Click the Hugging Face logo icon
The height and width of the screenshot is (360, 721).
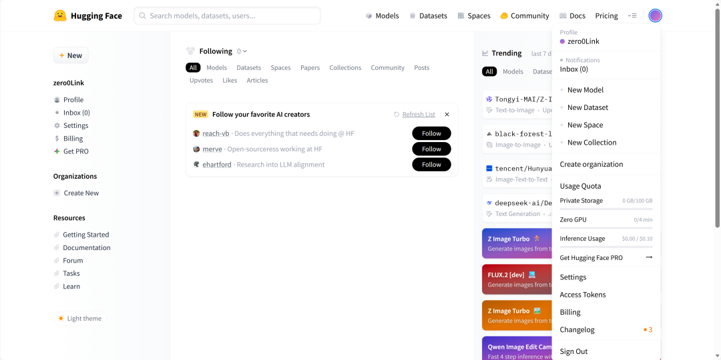(60, 16)
